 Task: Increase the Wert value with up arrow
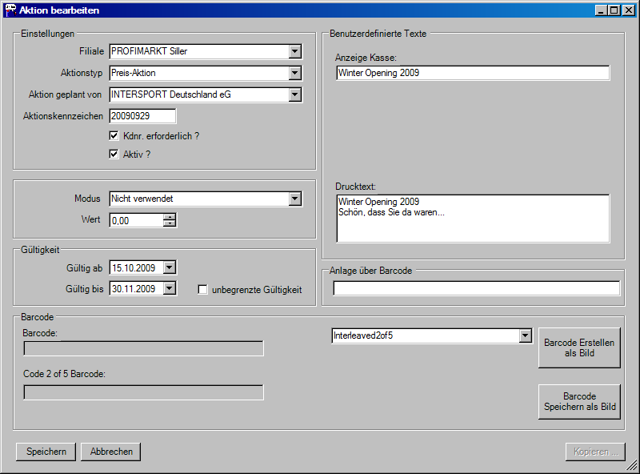tap(170, 216)
